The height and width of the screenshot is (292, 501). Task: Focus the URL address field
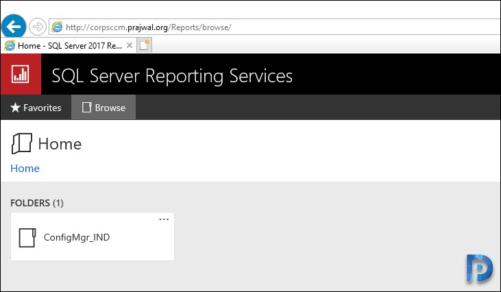(275, 27)
